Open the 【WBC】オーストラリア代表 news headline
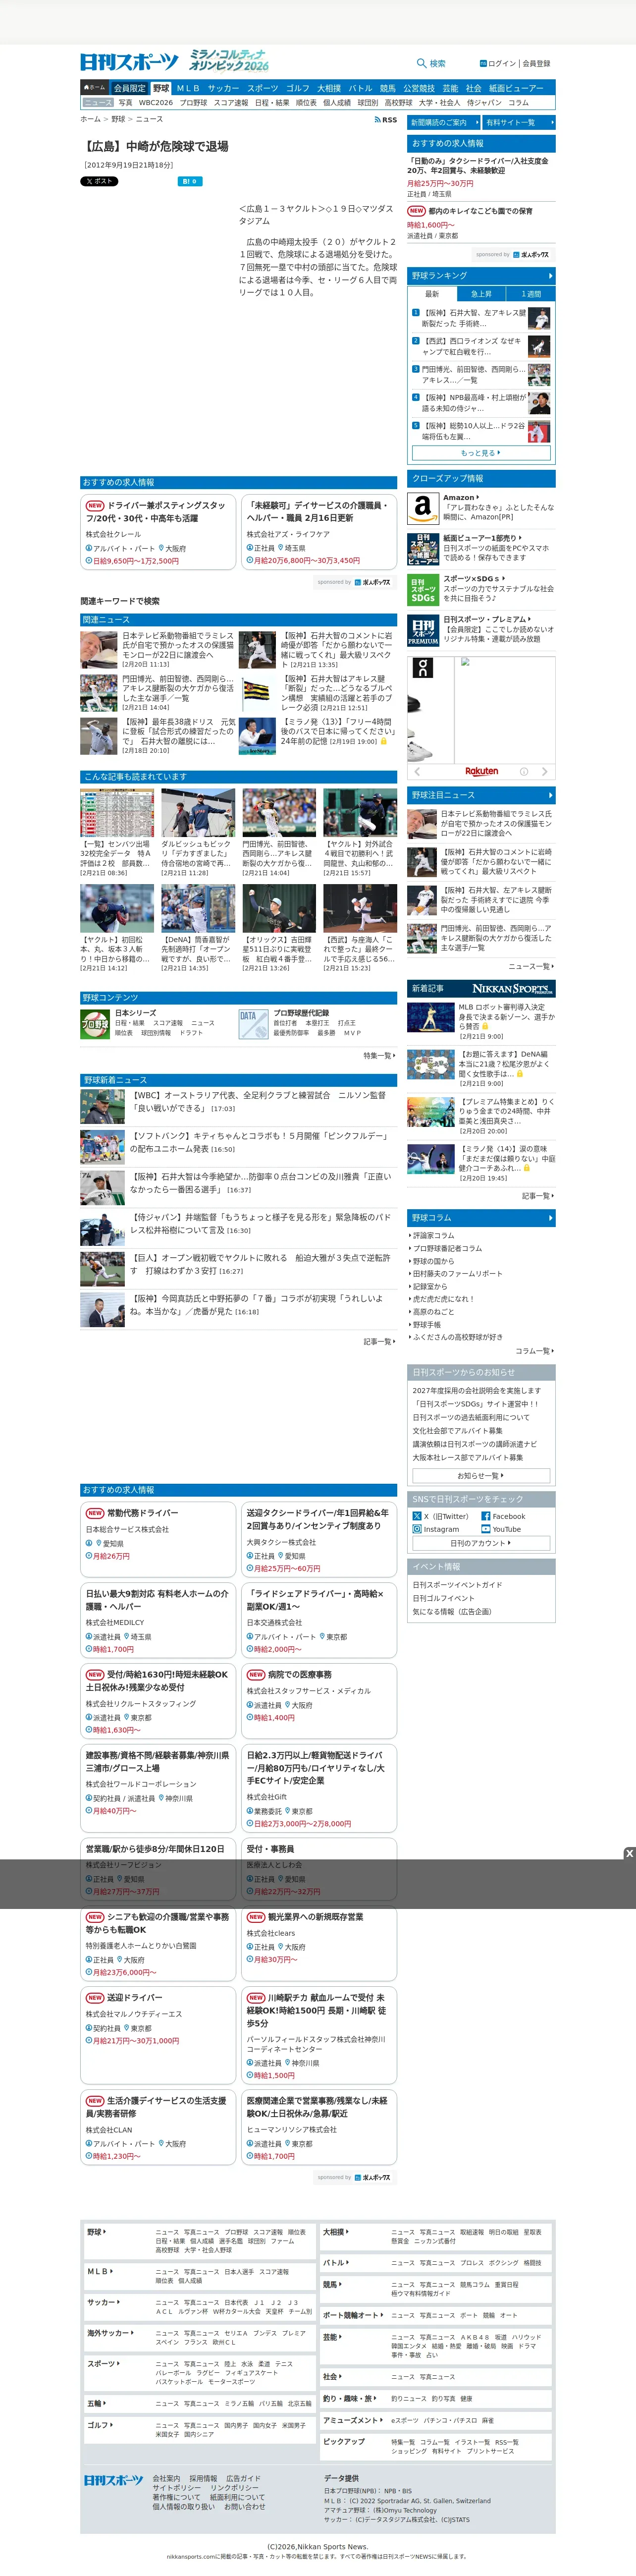The width and height of the screenshot is (636, 2576). (x=259, y=1101)
